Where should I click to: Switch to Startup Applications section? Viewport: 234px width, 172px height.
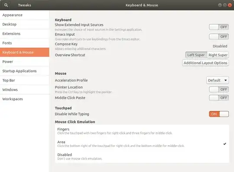coord(24,71)
